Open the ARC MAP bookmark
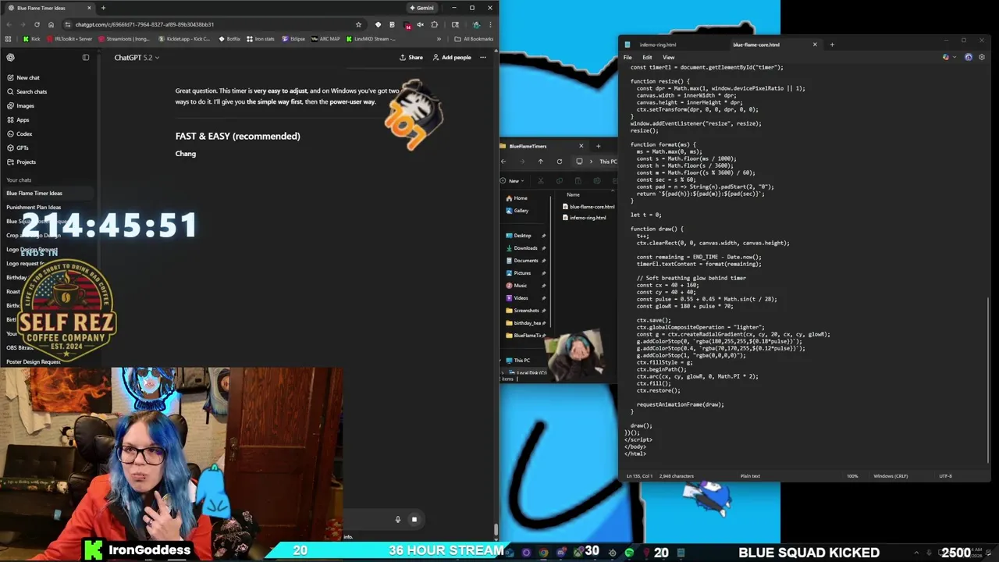Screen dimensions: 999x562 (x=325, y=38)
